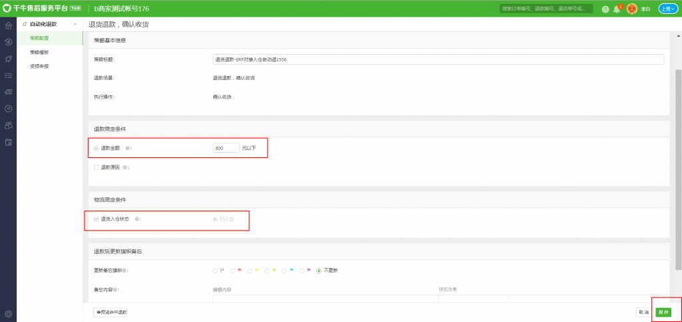Click the settings gear at sidebar bottom
This screenshot has width=682, height=322.
(x=8, y=313)
